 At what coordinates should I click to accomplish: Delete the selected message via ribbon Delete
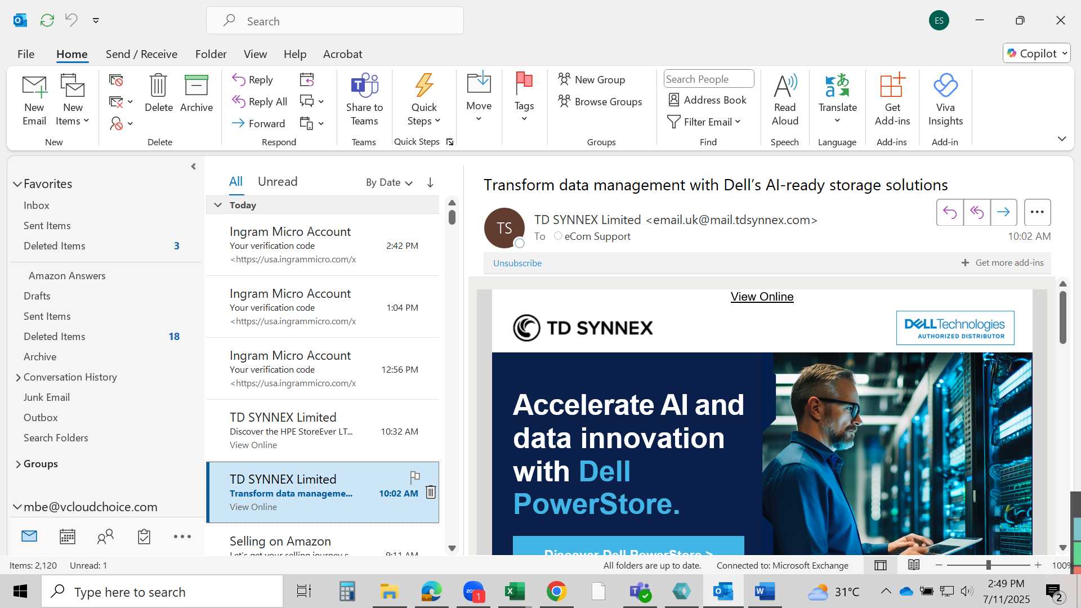click(159, 93)
